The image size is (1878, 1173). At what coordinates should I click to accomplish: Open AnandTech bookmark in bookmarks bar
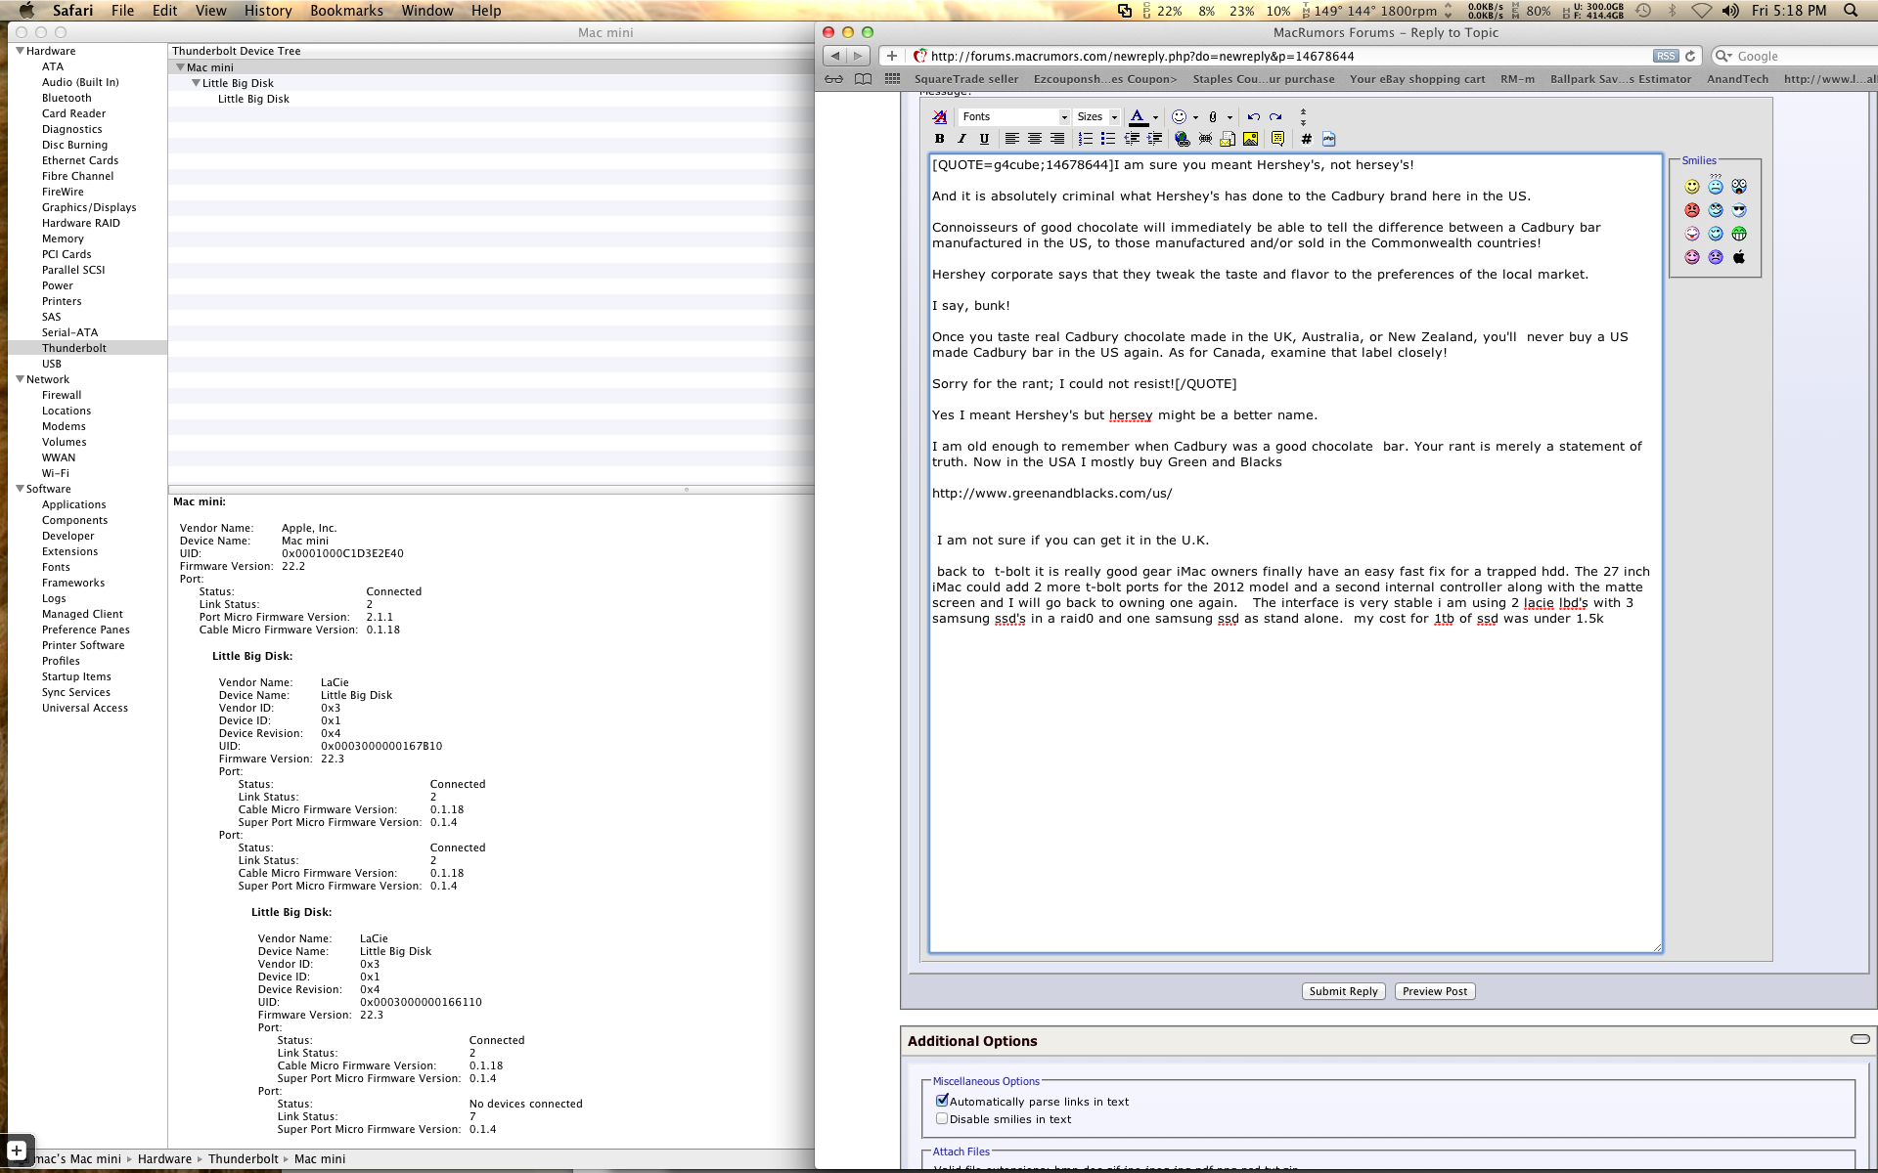(x=1737, y=79)
